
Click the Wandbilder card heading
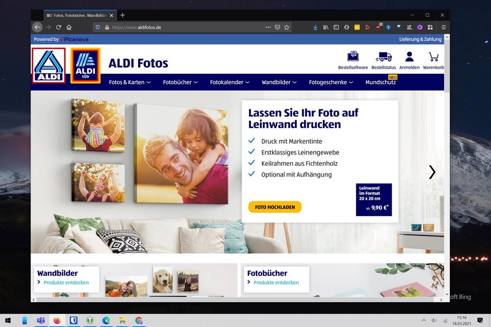tap(57, 273)
